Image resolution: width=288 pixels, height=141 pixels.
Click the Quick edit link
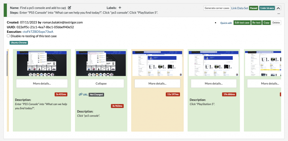226,23
